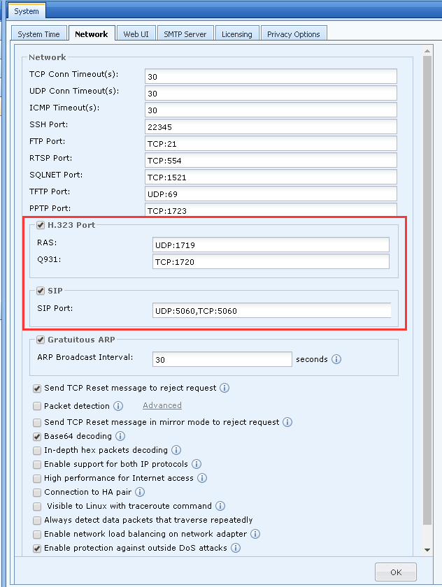
Task: Show info for Packet detection
Action: point(118,406)
